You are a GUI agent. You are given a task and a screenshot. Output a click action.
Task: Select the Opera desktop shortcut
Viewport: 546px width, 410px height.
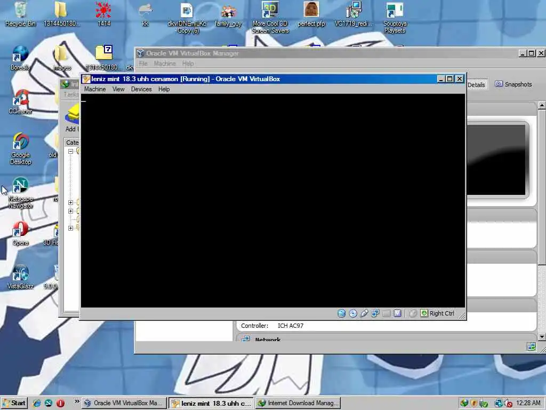coord(21,233)
